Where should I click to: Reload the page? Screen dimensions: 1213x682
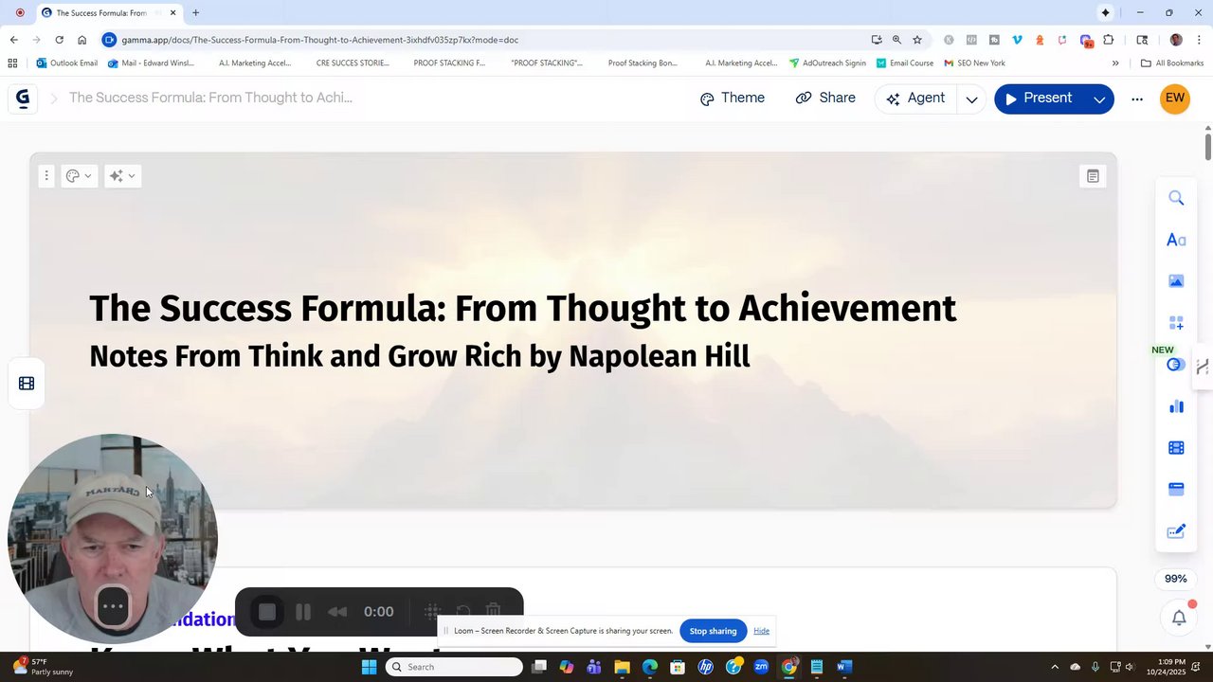(59, 40)
